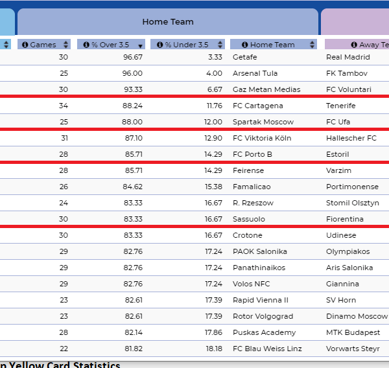Screen dimensions: 389x368
Task: Click the Home Team column header label
Action: [x=272, y=45]
